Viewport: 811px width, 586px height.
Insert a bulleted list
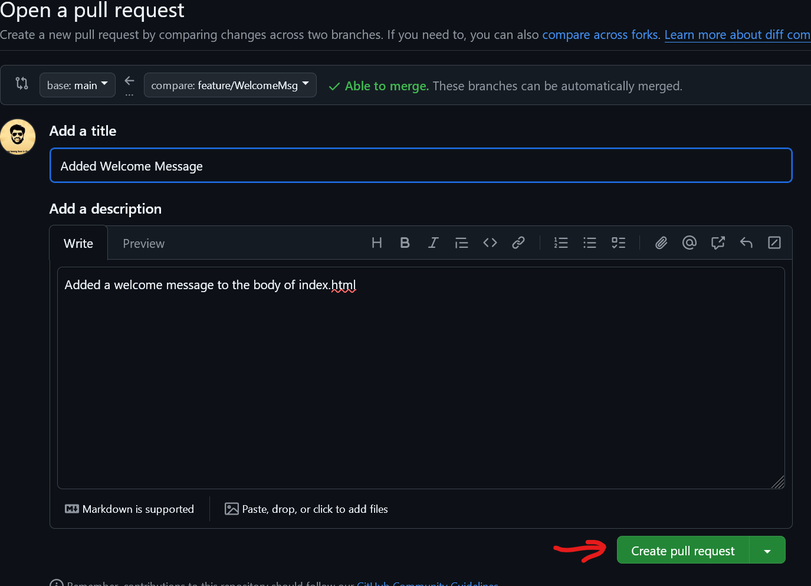pyautogui.click(x=589, y=243)
